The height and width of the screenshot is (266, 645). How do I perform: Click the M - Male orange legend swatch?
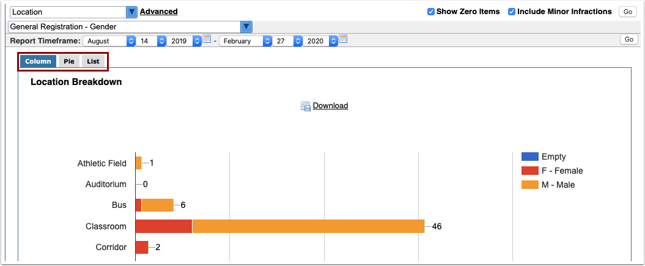pos(529,185)
